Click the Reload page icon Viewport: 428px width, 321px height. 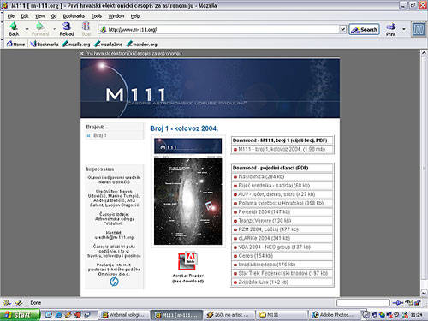(66, 27)
